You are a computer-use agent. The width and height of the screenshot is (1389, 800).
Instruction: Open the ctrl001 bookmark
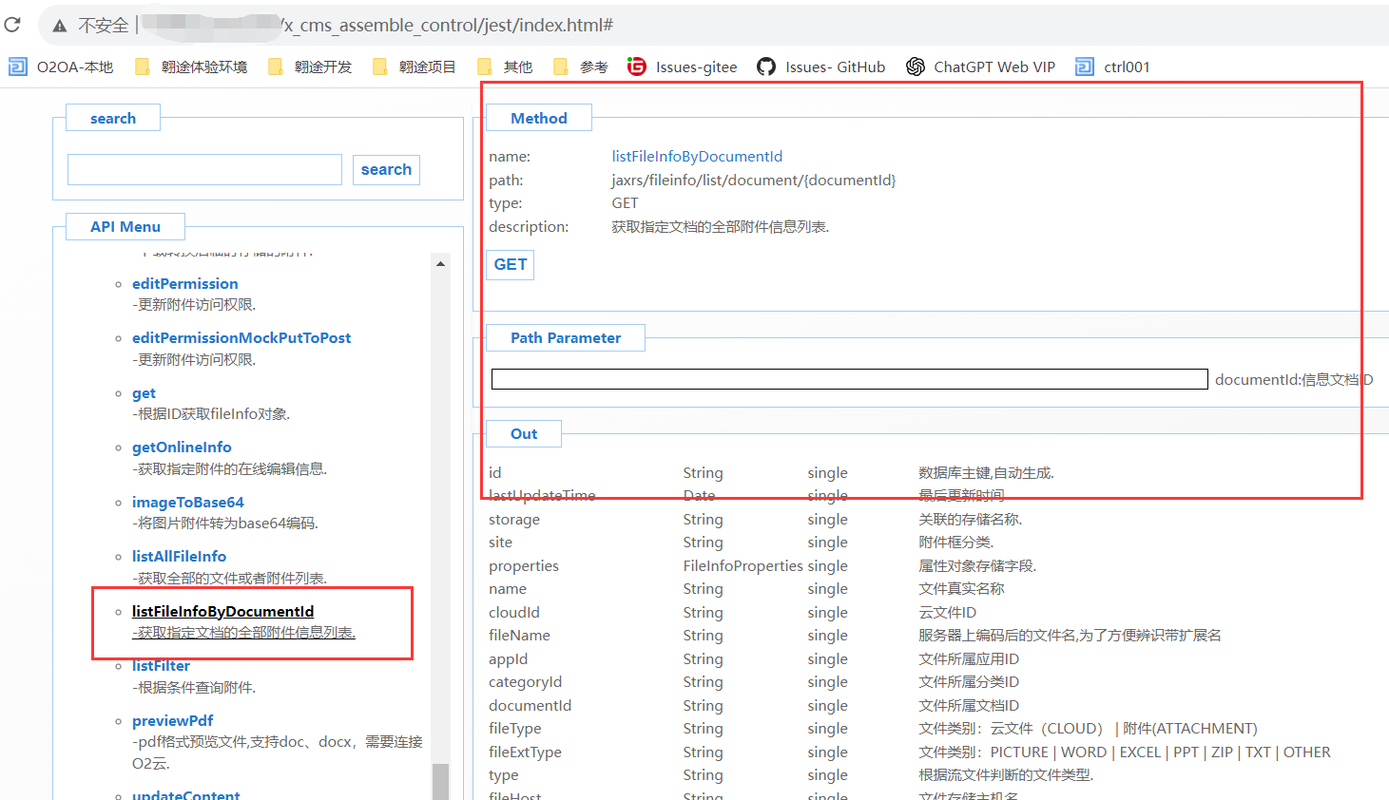pos(1113,67)
